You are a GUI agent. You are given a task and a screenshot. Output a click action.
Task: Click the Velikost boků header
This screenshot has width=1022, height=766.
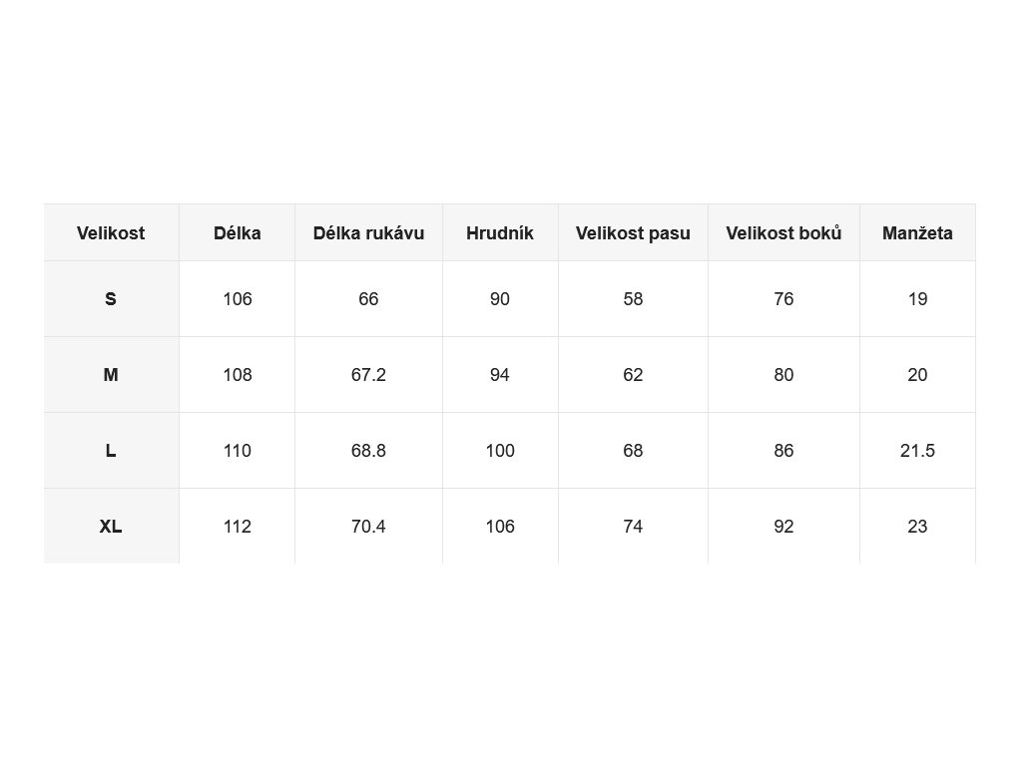(x=784, y=232)
